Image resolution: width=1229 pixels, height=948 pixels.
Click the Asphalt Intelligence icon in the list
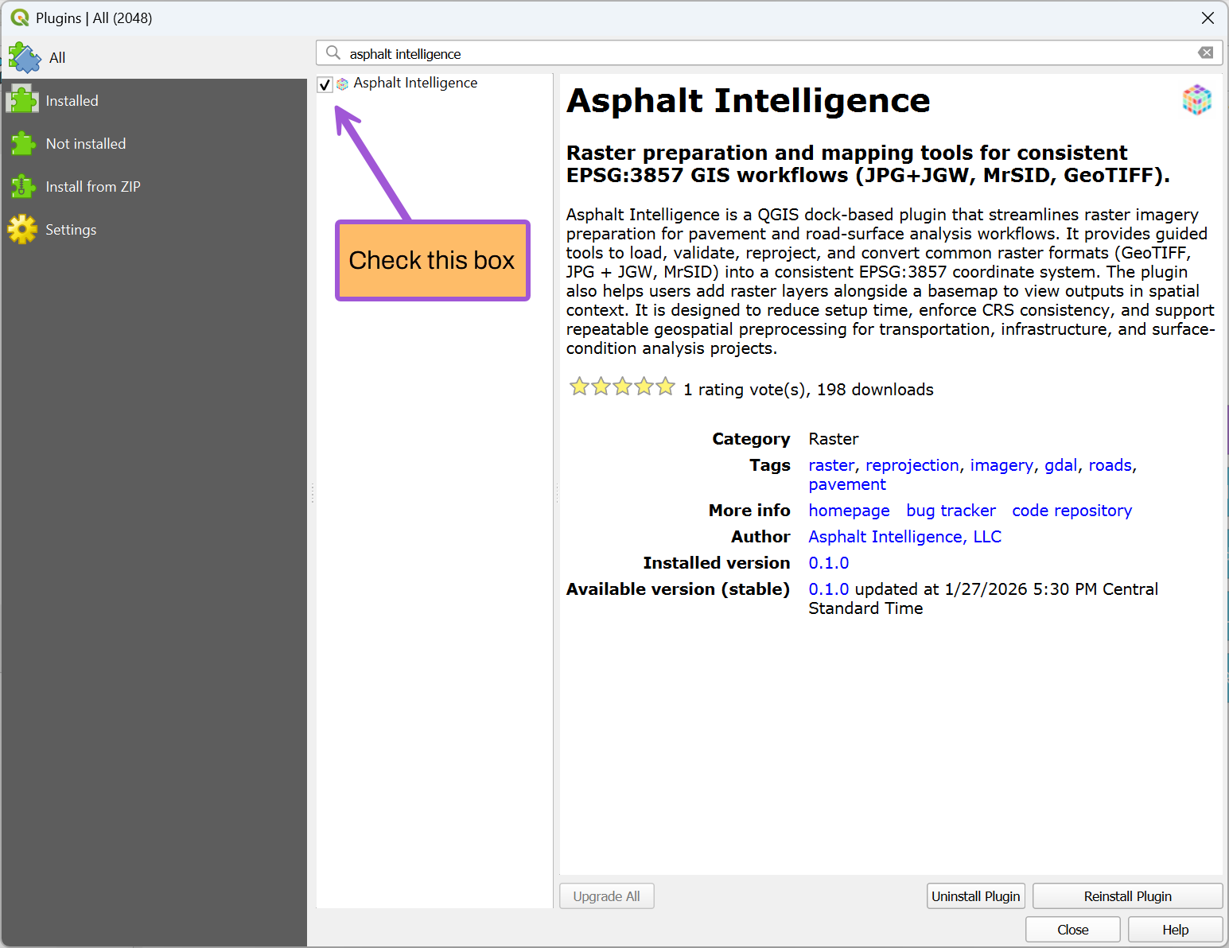(342, 84)
